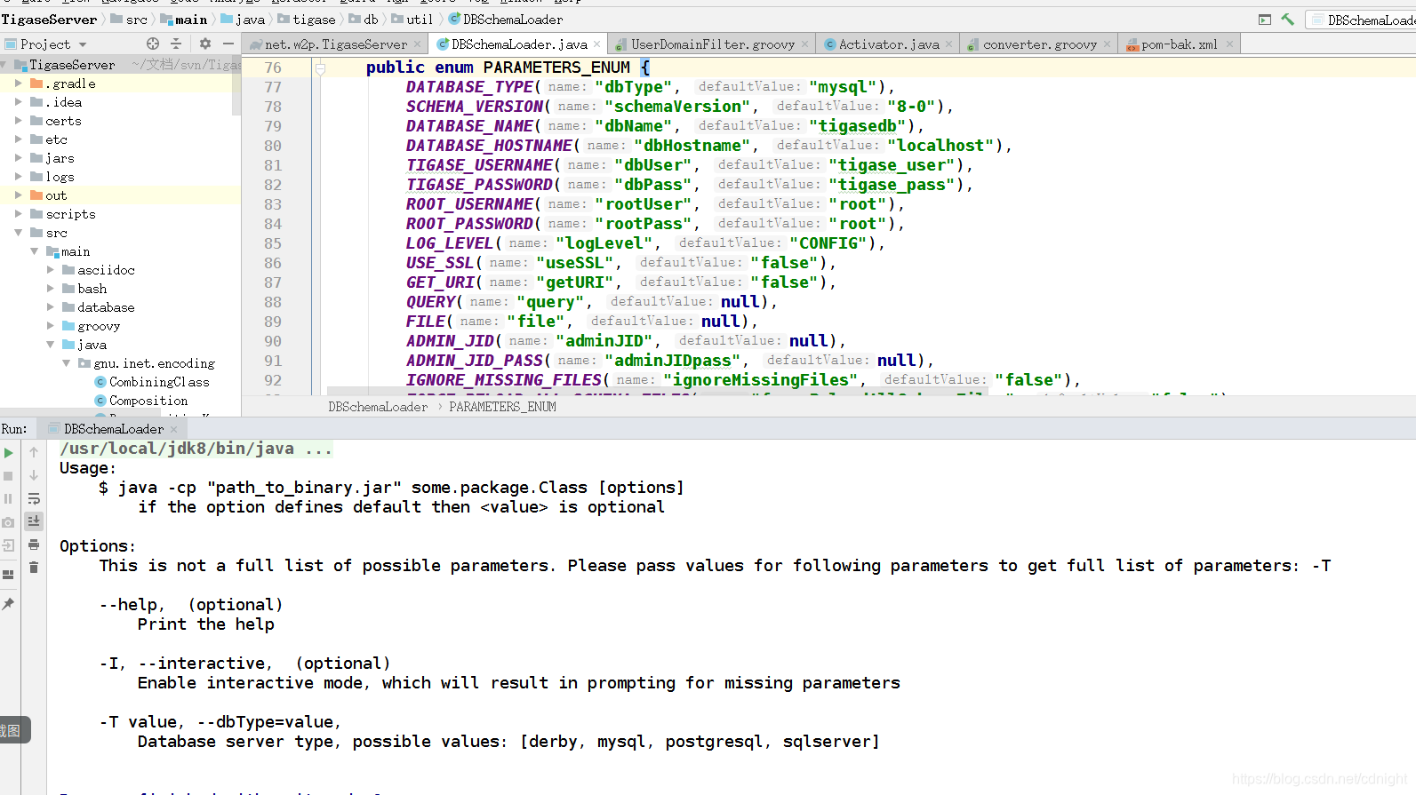
Task: Expand the certs folder
Action: click(x=19, y=121)
